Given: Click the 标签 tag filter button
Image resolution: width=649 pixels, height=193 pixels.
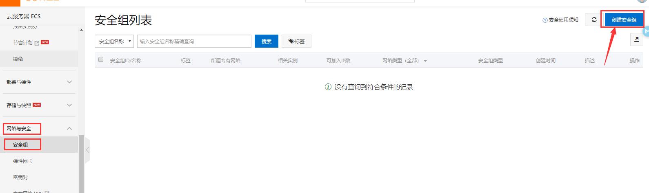Looking at the screenshot, I should [x=296, y=41].
